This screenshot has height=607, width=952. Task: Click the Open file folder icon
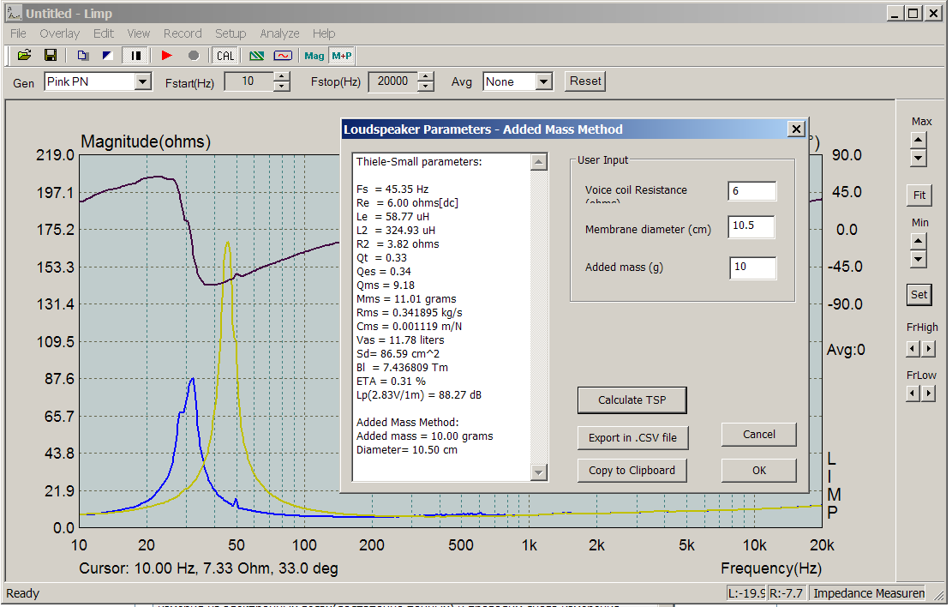(25, 56)
